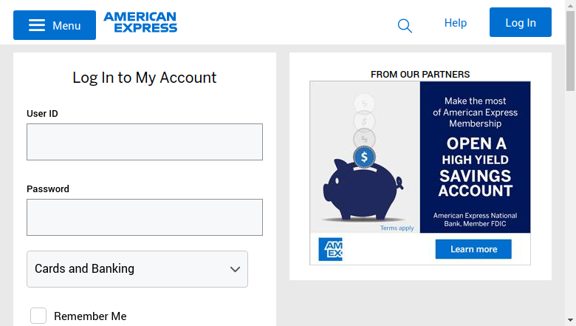Expand the Cards and Banking dropdown

137,269
